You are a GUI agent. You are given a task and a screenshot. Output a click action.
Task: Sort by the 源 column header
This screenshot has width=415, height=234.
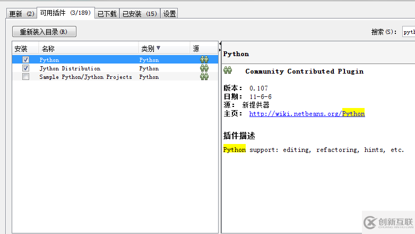[204, 49]
